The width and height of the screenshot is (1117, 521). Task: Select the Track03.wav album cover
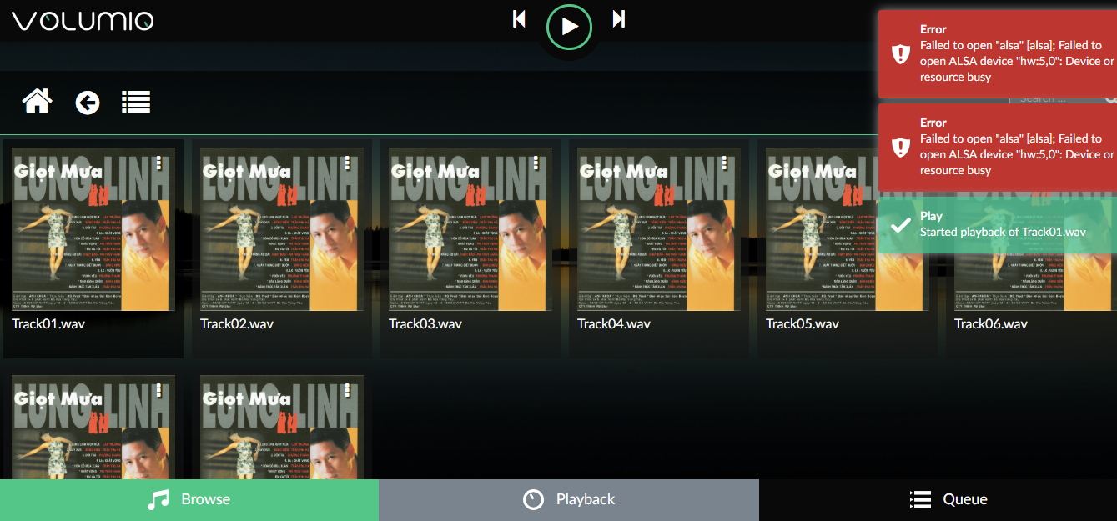point(470,229)
